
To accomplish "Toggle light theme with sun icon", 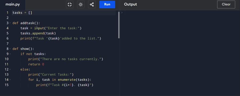I will 81,5.
